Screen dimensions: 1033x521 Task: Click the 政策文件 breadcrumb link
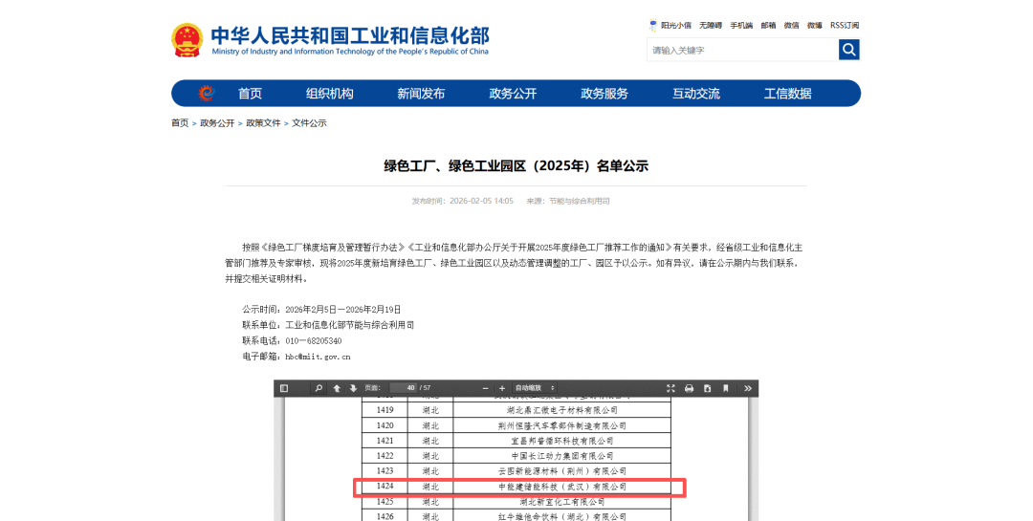(x=263, y=123)
